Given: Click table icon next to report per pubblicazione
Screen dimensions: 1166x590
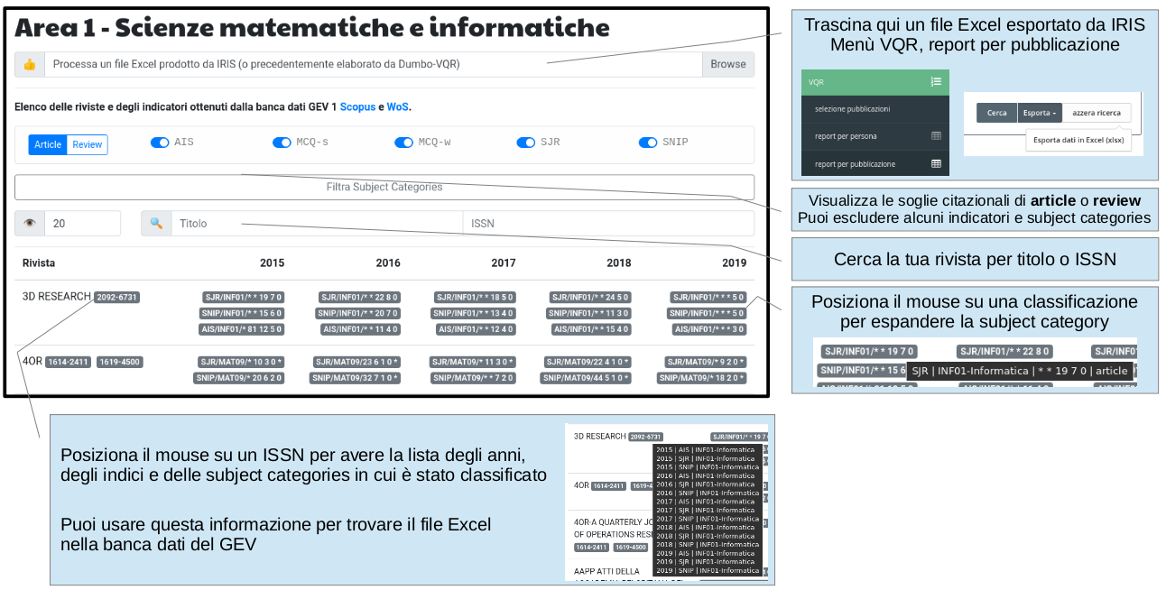Looking at the screenshot, I should coord(936,164).
